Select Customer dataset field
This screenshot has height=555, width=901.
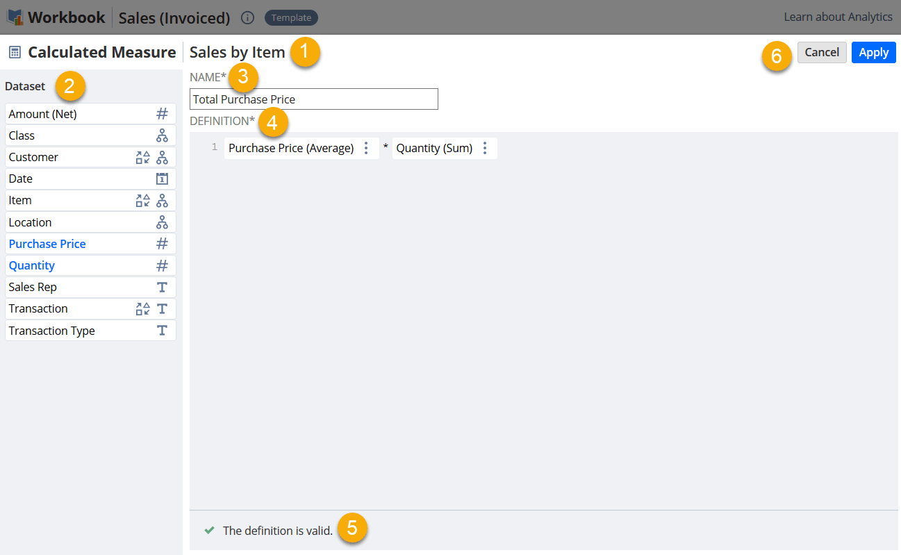[90, 157]
